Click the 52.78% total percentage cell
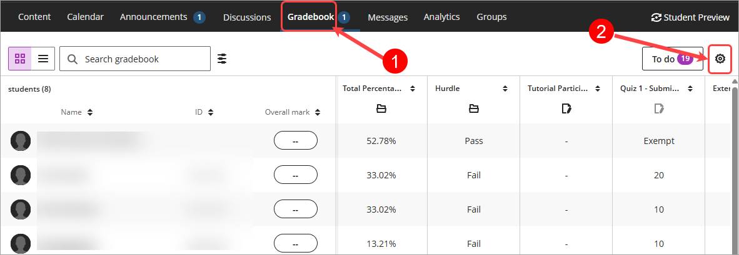Screen dimensions: 739x255 [x=381, y=141]
